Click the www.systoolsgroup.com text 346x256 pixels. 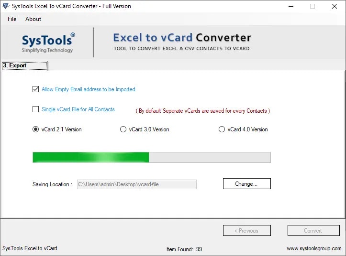(314, 248)
